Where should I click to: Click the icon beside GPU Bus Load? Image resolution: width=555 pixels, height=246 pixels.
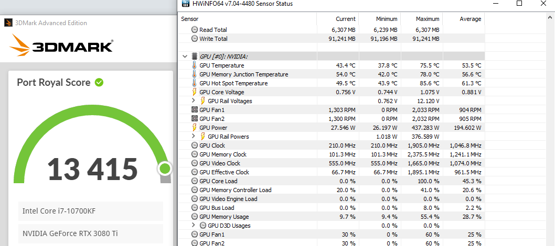coord(194,207)
